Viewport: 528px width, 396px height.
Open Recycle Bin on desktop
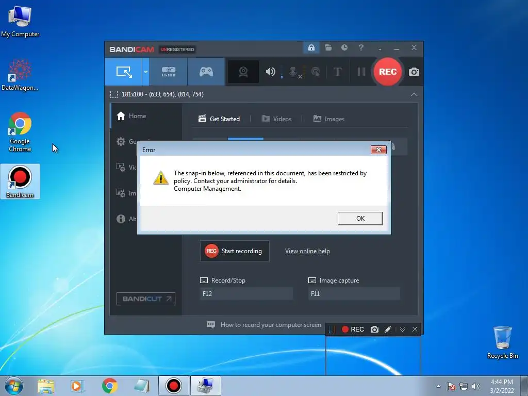tap(502, 342)
